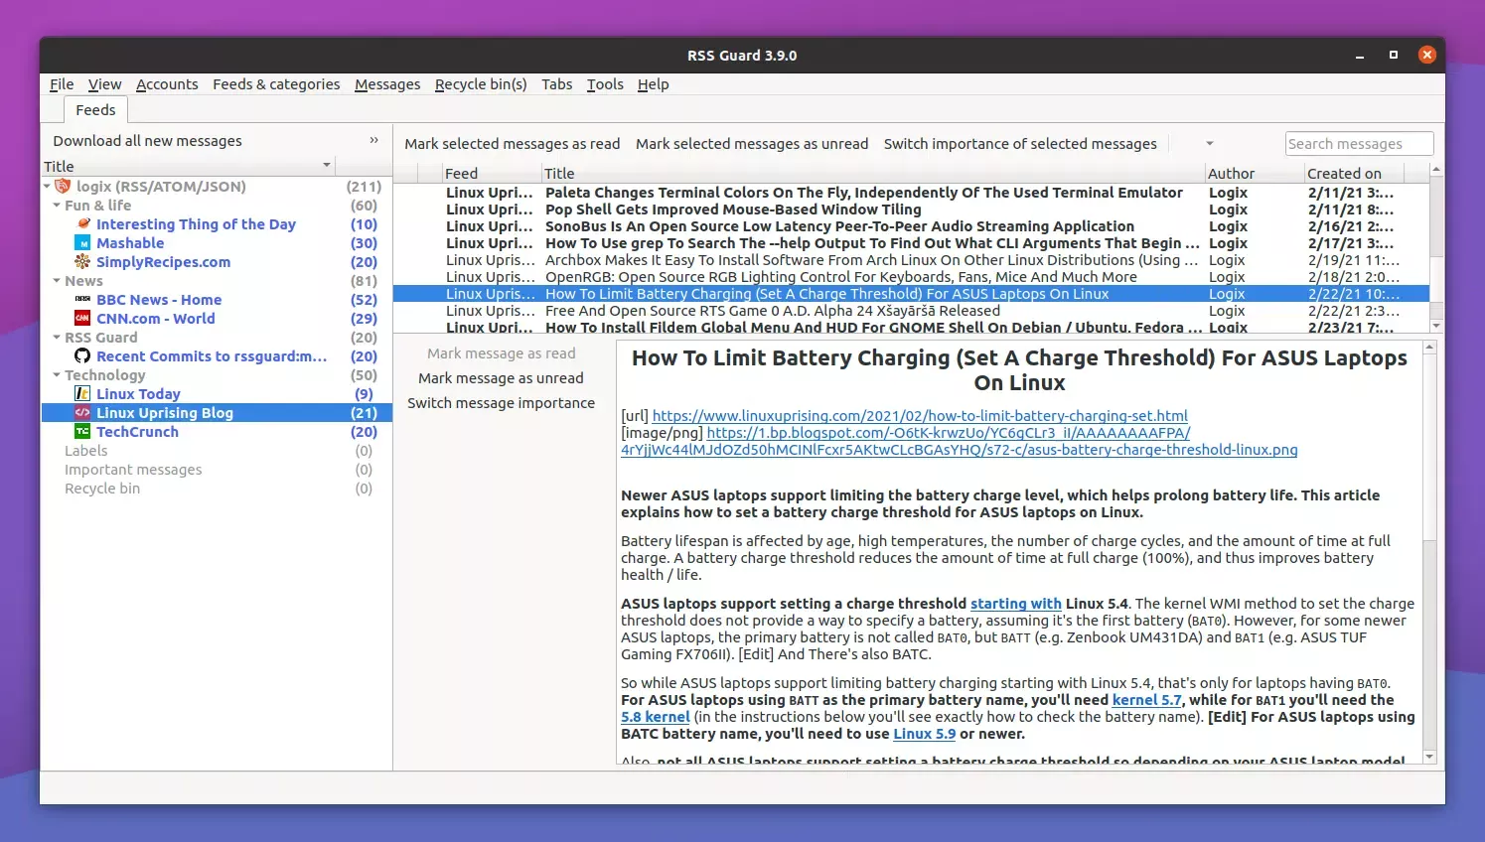This screenshot has width=1485, height=842.
Task: Collapse the Technology category tree
Action: (x=58, y=375)
